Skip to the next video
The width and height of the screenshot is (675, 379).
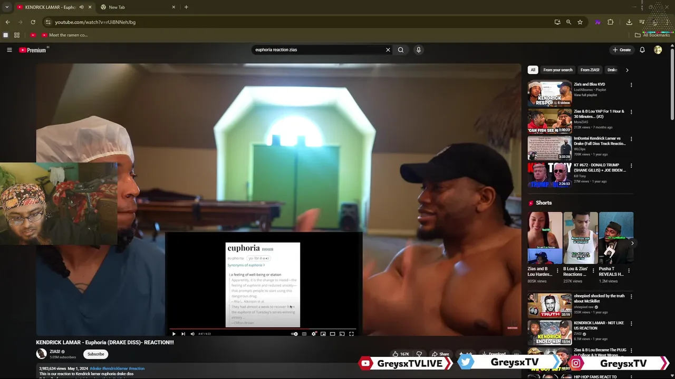(183, 334)
